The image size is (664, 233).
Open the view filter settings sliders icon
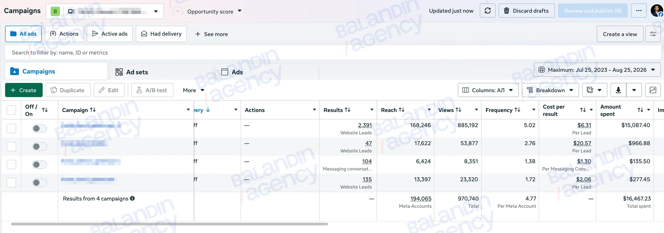pos(653,34)
